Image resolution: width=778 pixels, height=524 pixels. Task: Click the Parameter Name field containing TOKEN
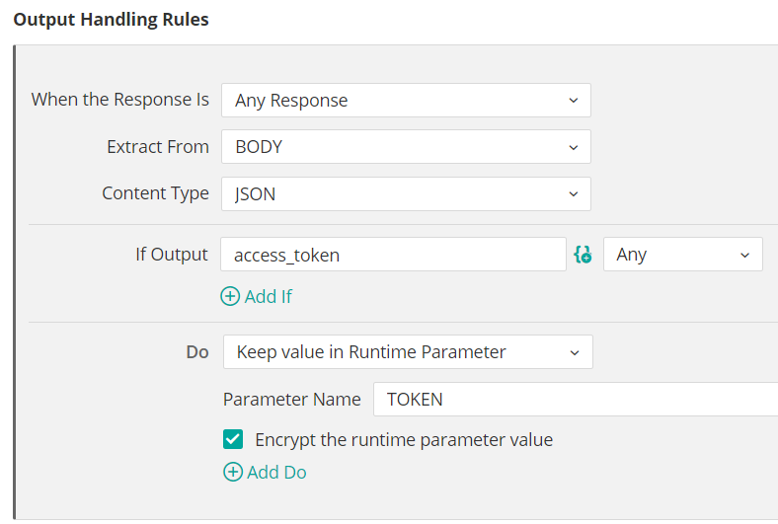tap(576, 399)
